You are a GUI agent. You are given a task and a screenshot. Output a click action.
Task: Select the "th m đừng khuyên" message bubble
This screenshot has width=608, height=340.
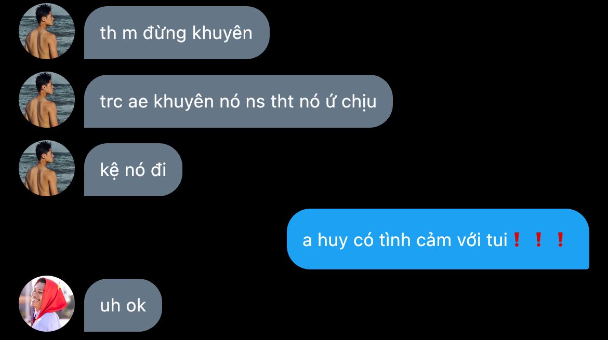(x=177, y=33)
